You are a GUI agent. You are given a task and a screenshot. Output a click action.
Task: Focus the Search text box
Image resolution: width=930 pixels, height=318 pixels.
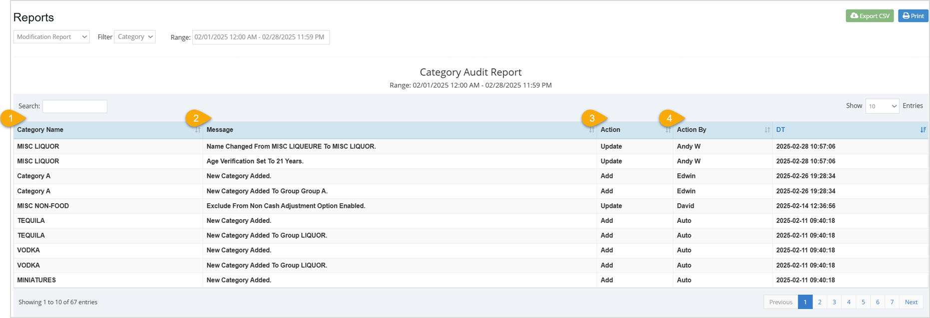point(75,106)
